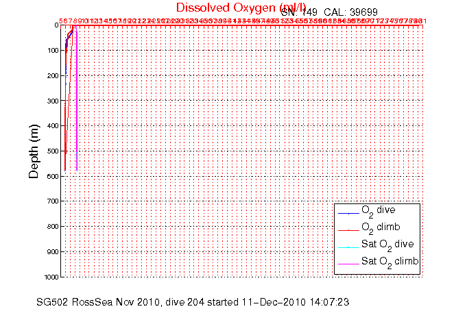Click the 'SN: 149 CAL: 39699' label
Screen dimensions: 467x311
pyautogui.click(x=329, y=12)
